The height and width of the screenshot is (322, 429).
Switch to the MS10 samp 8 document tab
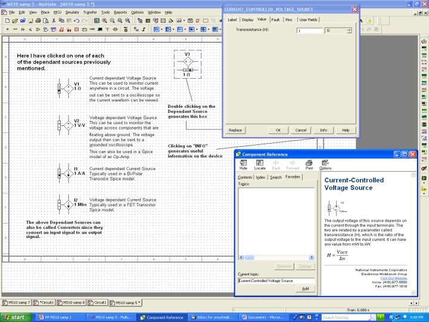71,302
